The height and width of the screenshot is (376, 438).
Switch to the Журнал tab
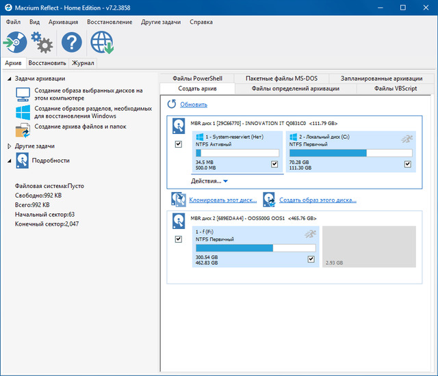(83, 63)
